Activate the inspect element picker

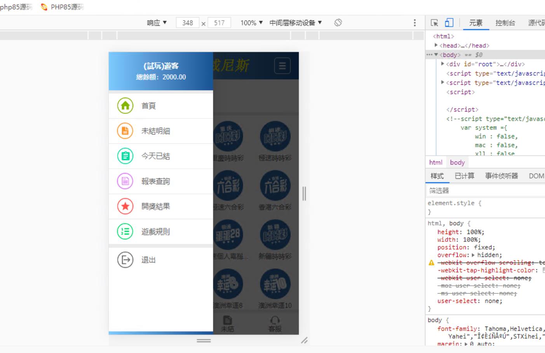coord(434,23)
